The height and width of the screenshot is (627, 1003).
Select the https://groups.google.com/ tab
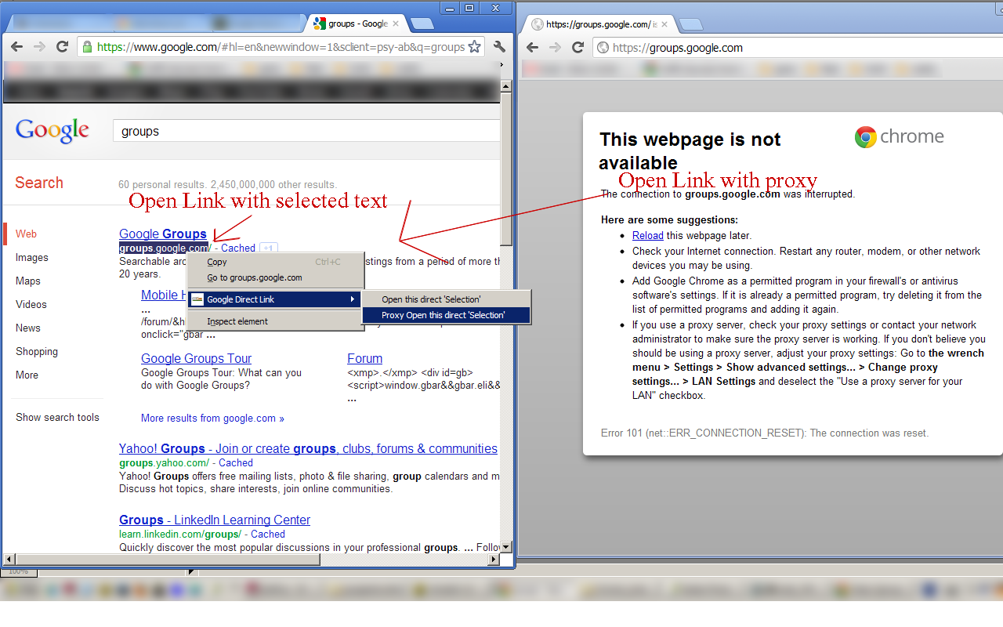tap(598, 24)
